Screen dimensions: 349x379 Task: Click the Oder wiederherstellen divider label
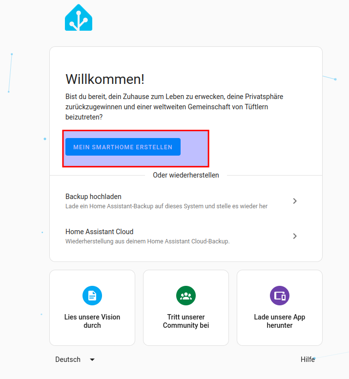(186, 175)
